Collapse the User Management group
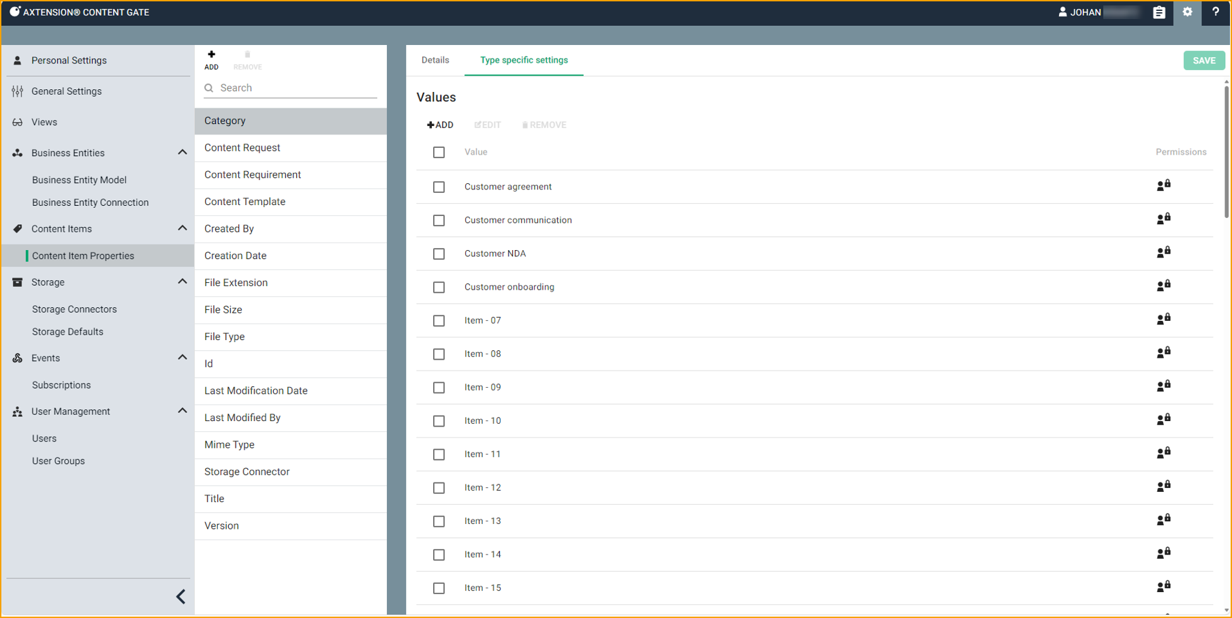Viewport: 1232px width, 618px height. (x=182, y=411)
